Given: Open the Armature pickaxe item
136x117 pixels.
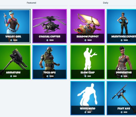Looking at the screenshot, I should [15, 62].
